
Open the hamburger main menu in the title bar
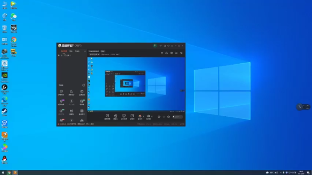tap(172, 45)
